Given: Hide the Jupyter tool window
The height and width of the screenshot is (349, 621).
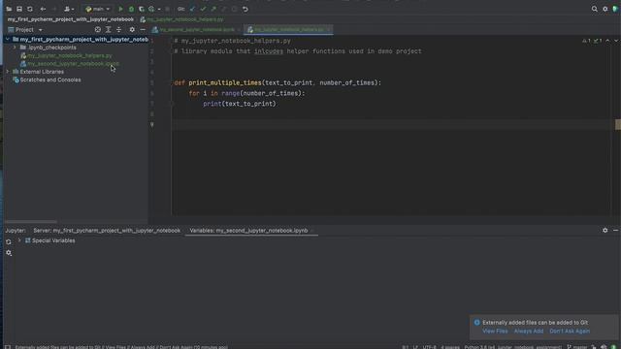Looking at the screenshot, I should [616, 230].
